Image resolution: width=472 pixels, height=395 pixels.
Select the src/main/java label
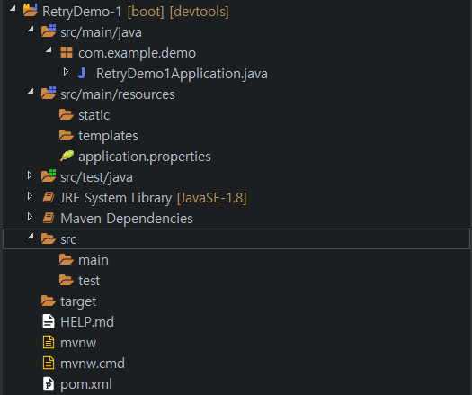[101, 32]
